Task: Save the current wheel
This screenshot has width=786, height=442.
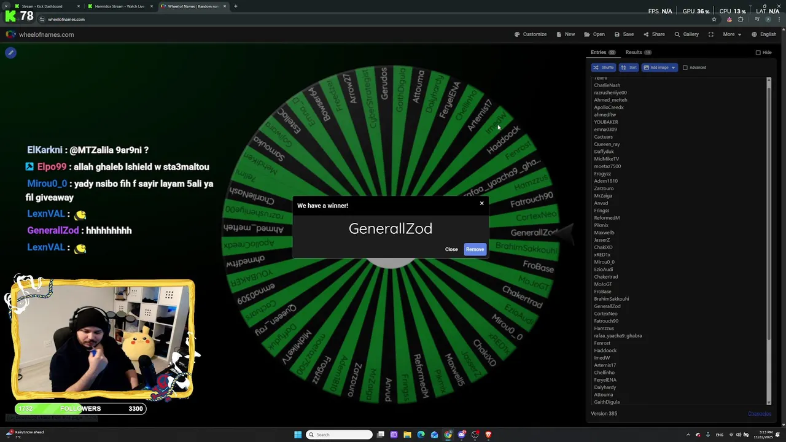Action: point(624,34)
